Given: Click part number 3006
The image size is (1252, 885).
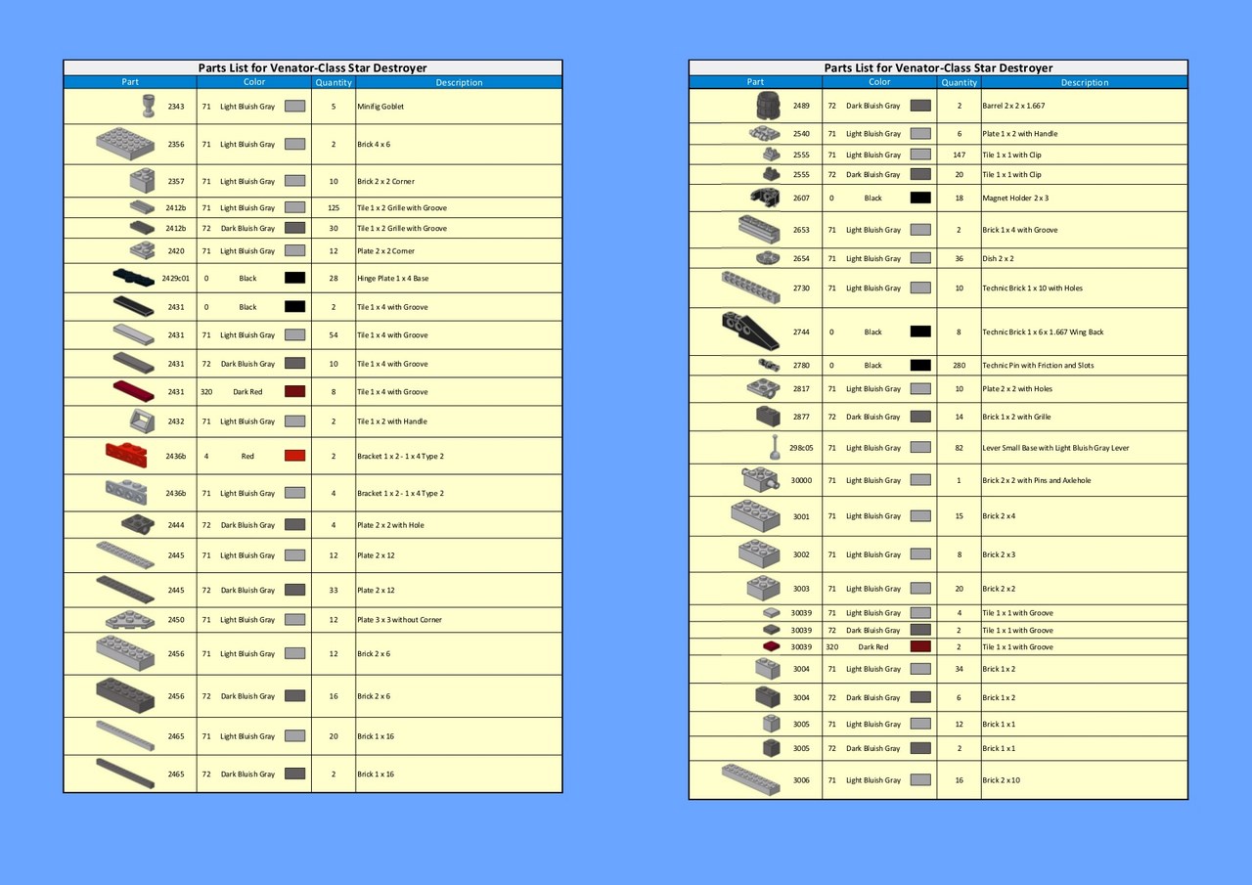Looking at the screenshot, I should 801,780.
